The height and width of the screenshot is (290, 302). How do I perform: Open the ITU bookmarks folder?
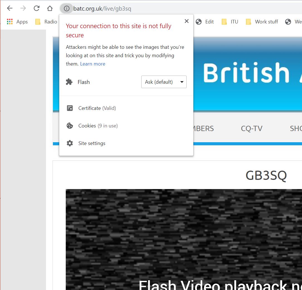[x=230, y=21]
